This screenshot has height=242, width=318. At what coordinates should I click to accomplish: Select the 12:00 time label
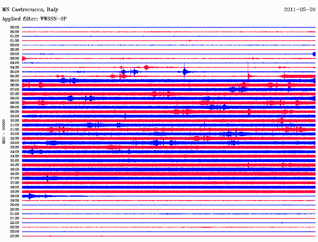14,134
